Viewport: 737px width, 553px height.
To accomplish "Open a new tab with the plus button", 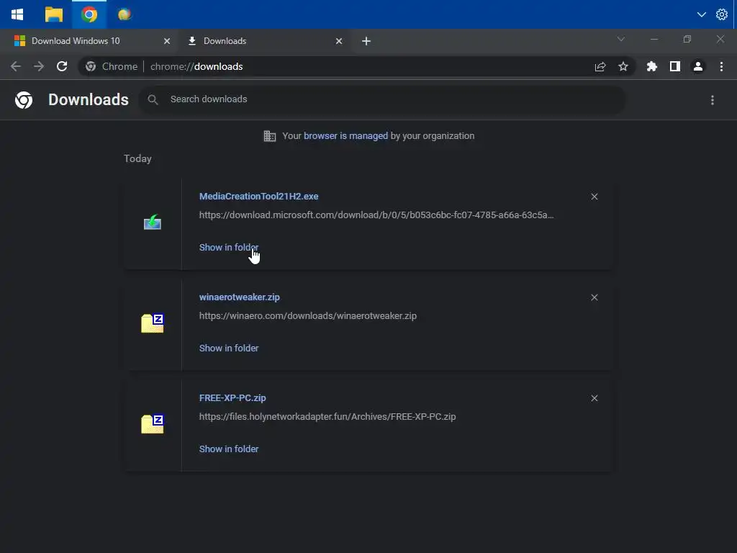I will tap(366, 41).
